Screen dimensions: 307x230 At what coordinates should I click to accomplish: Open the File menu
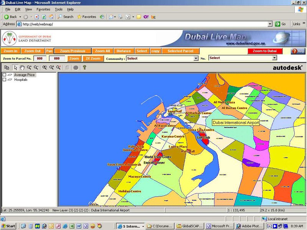click(8, 9)
